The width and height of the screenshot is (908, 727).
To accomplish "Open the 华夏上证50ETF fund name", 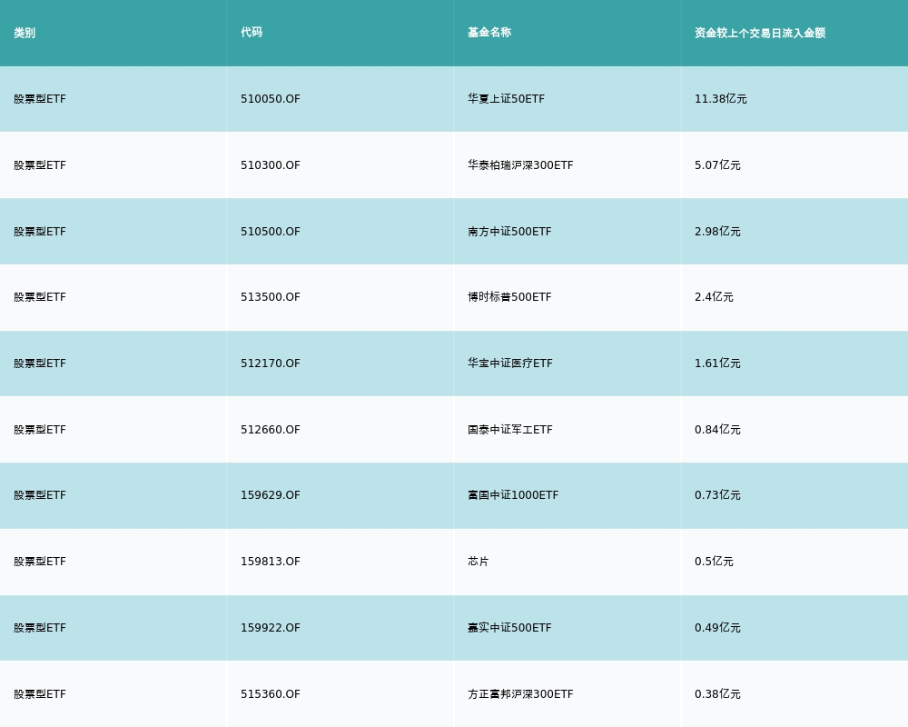I will (x=506, y=99).
